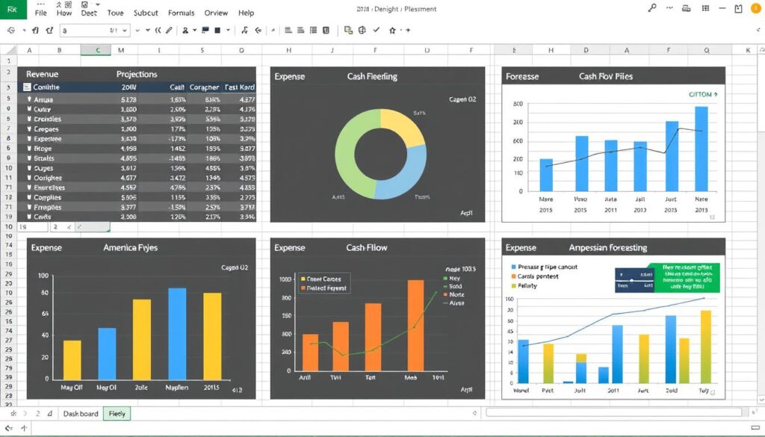
Task: Switch to the Fleely sheet tab
Action: coord(117,413)
